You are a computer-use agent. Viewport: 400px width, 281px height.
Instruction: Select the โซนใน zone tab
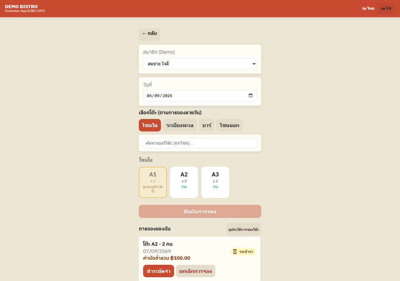coord(150,125)
